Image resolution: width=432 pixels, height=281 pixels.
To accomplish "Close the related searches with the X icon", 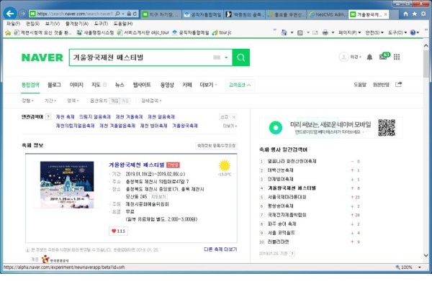I will pos(234,117).
